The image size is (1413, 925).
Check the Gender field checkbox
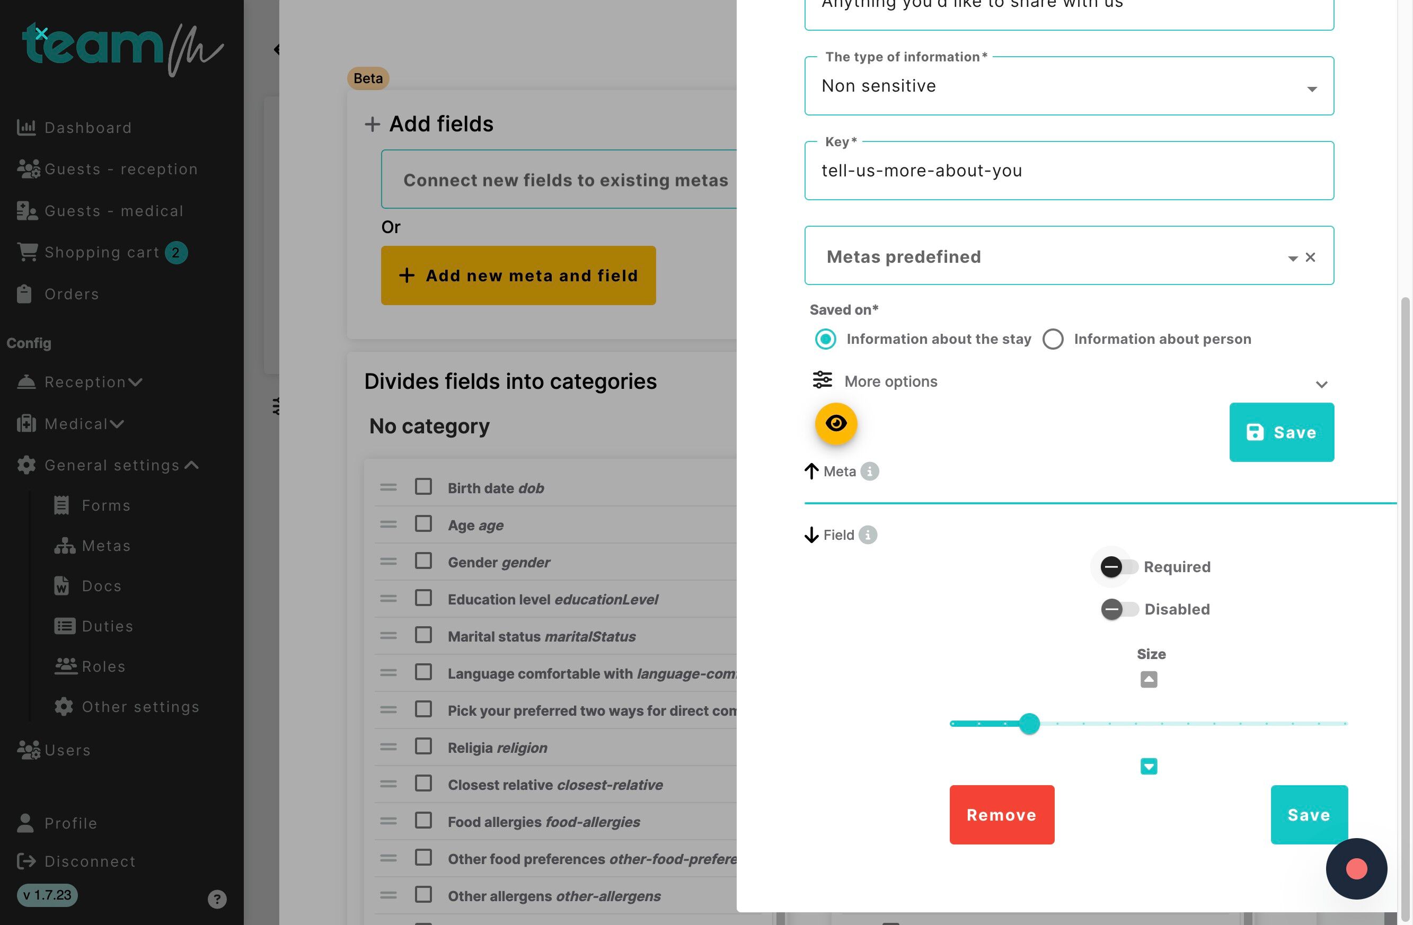(x=423, y=561)
